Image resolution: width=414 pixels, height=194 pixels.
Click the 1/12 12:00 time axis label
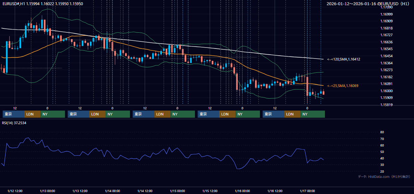coord(15,191)
